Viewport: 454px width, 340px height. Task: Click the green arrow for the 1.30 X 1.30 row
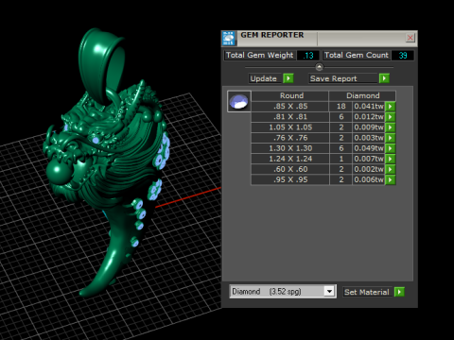coord(391,148)
